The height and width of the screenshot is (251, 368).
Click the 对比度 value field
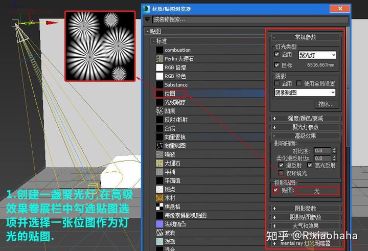[x=323, y=150]
